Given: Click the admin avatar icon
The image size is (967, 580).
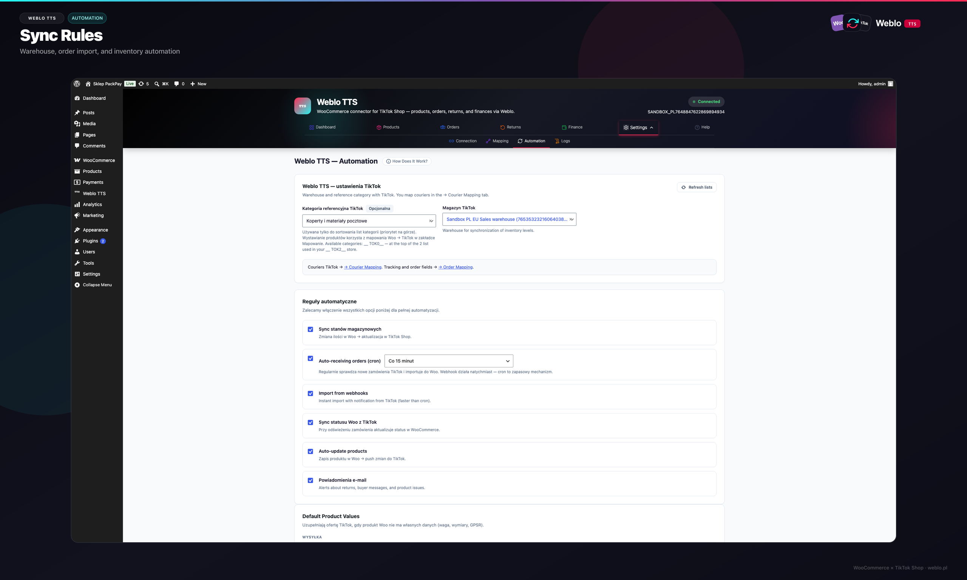Looking at the screenshot, I should [x=890, y=83].
